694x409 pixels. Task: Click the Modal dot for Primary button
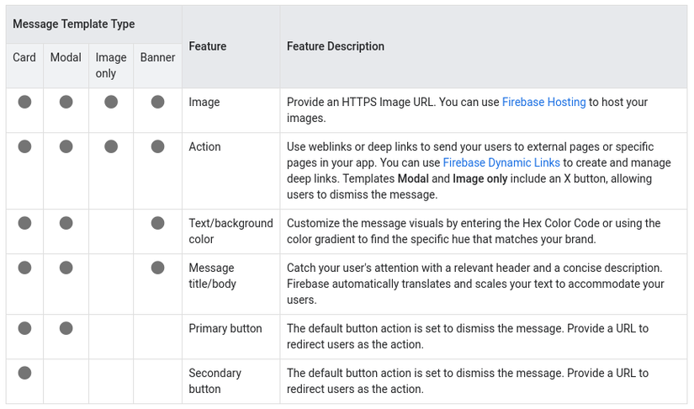(x=66, y=328)
